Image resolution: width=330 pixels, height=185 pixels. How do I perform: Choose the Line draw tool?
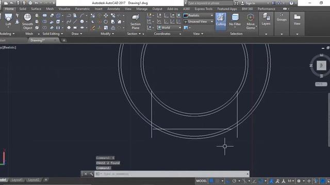click(75, 22)
